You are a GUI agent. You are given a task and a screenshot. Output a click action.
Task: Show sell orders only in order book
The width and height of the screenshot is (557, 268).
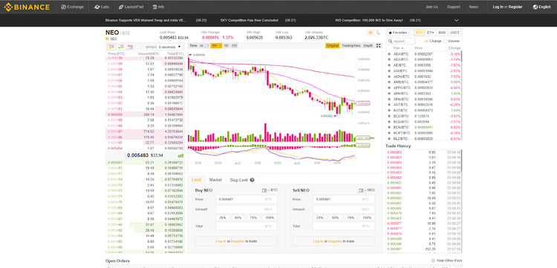click(131, 47)
